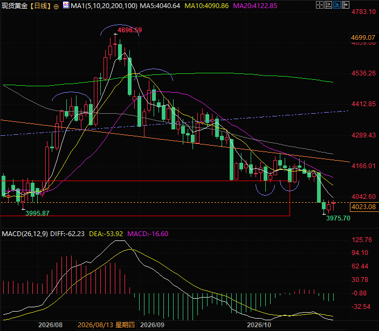
Task: Click the blue highlighted chart toolbar icon
Action: [x=337, y=5]
